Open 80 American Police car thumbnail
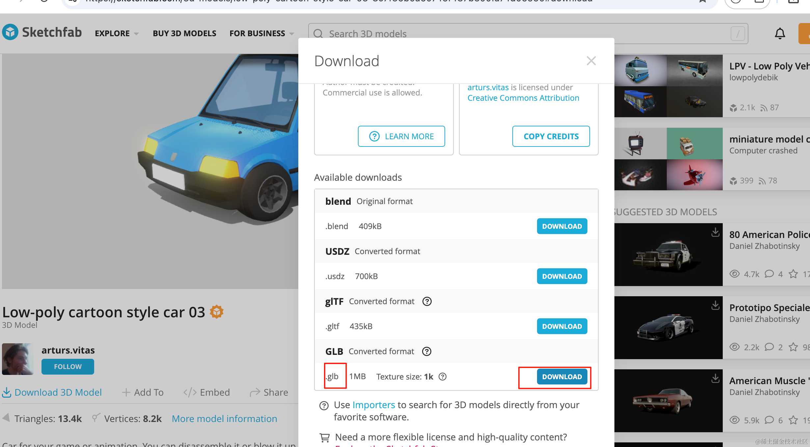This screenshot has width=810, height=447. [668, 254]
